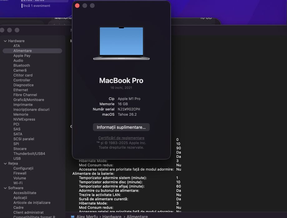287x218 pixels.
Task: Select Cameră in the sidebar
Action: point(20,70)
